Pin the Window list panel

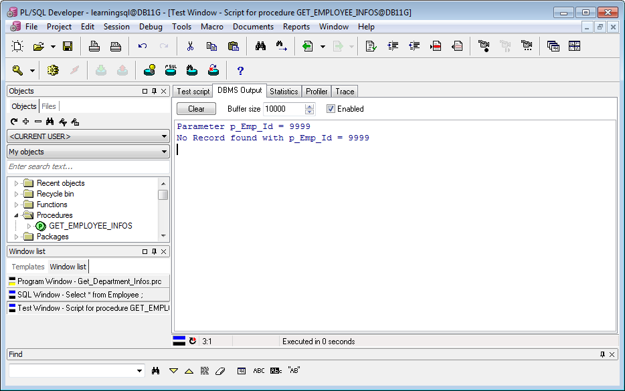[155, 251]
